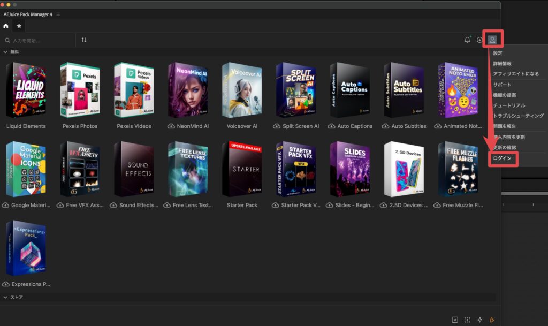Screen dimensions: 548x326
Task: Click download cloud icon beside Auto Captions
Action: click(331, 126)
